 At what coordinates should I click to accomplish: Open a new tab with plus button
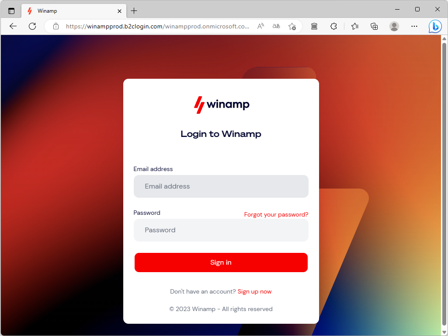[134, 11]
